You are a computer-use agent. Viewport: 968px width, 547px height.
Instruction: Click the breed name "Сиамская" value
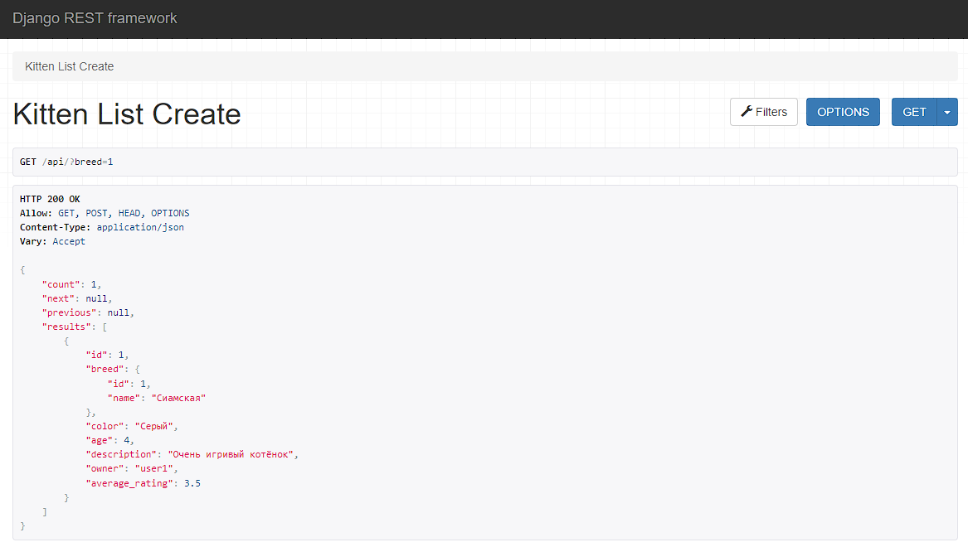tap(178, 399)
